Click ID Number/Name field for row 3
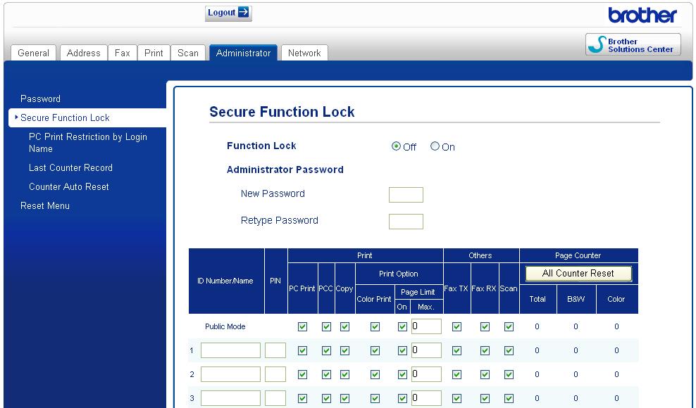This screenshot has height=408, width=696. pyautogui.click(x=230, y=398)
